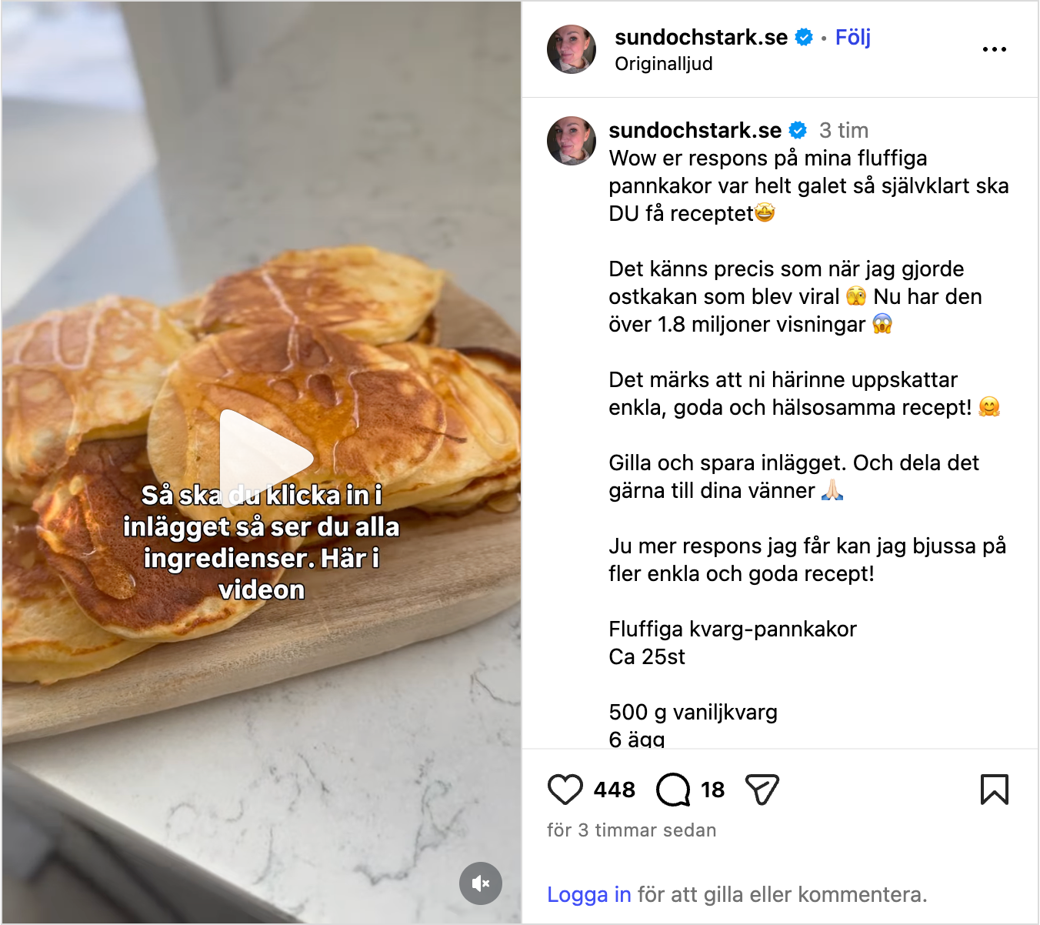
Task: Open the header profile picture of sundochstark.se
Action: click(572, 49)
